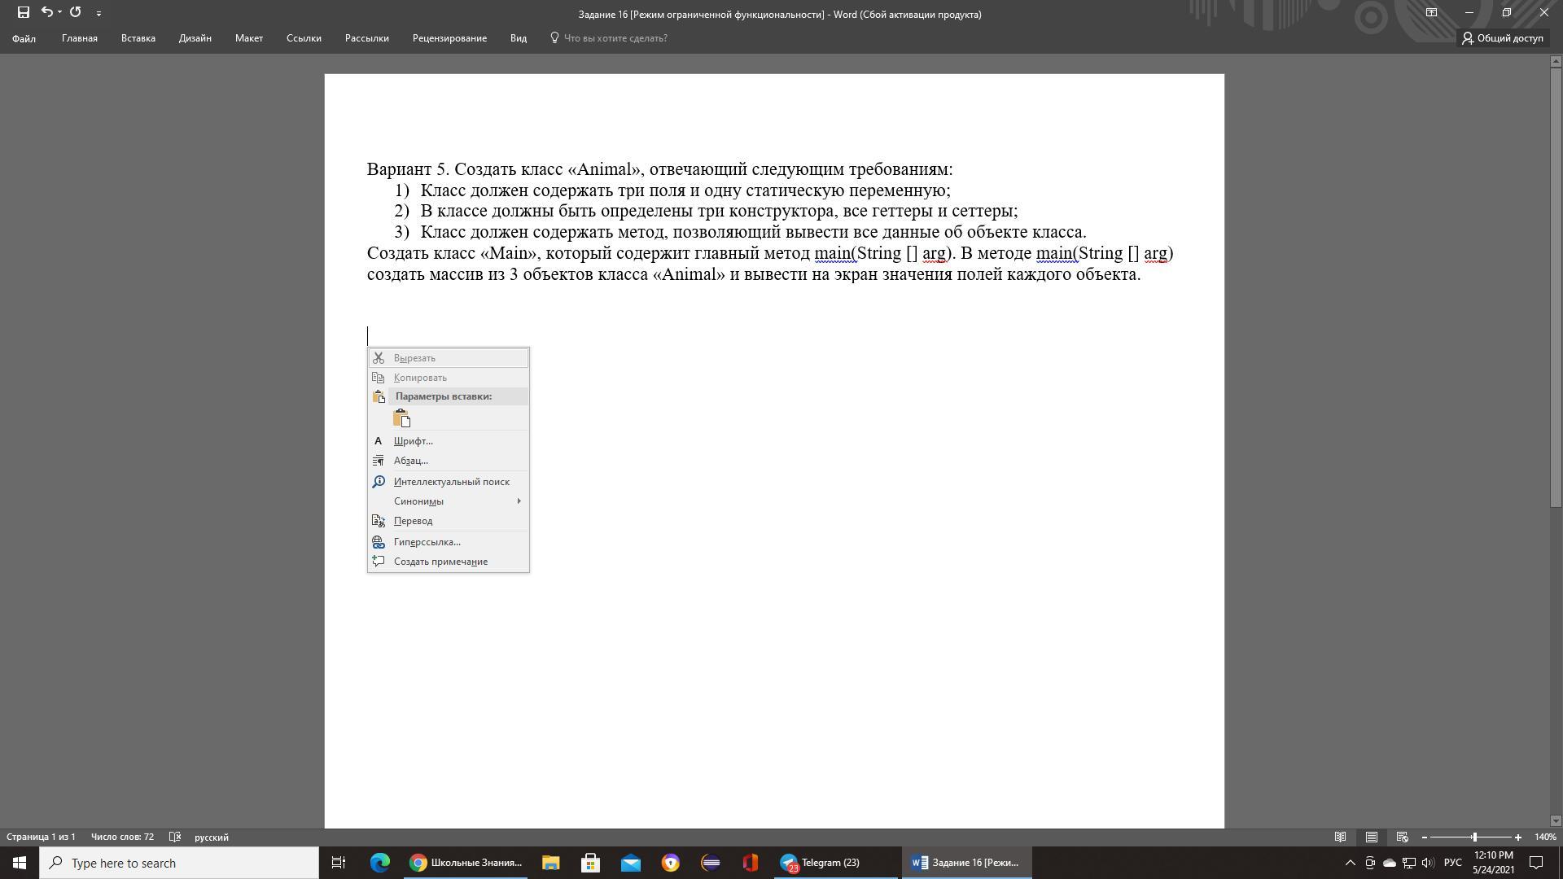
Task: Click the spell check icon in status bar
Action: (x=174, y=837)
